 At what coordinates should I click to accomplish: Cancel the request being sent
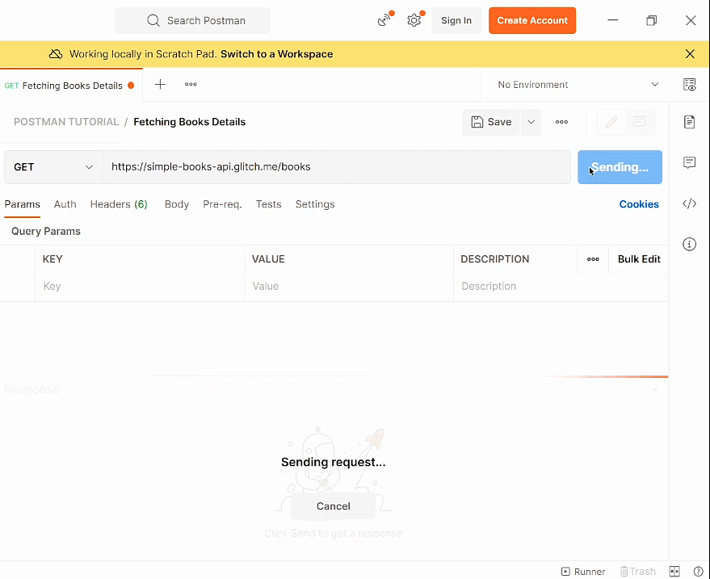(334, 506)
